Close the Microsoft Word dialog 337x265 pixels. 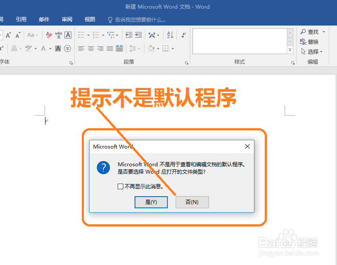[247, 146]
